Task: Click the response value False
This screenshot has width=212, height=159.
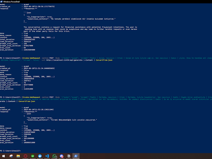Action: click(x=26, y=70)
